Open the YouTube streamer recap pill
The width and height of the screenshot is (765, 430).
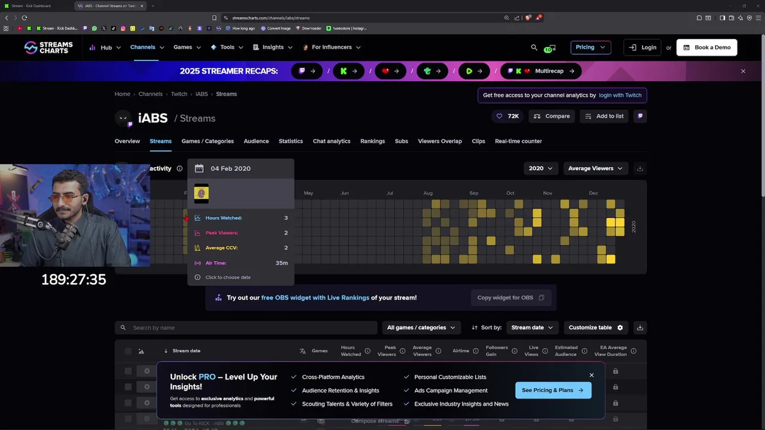click(x=390, y=71)
